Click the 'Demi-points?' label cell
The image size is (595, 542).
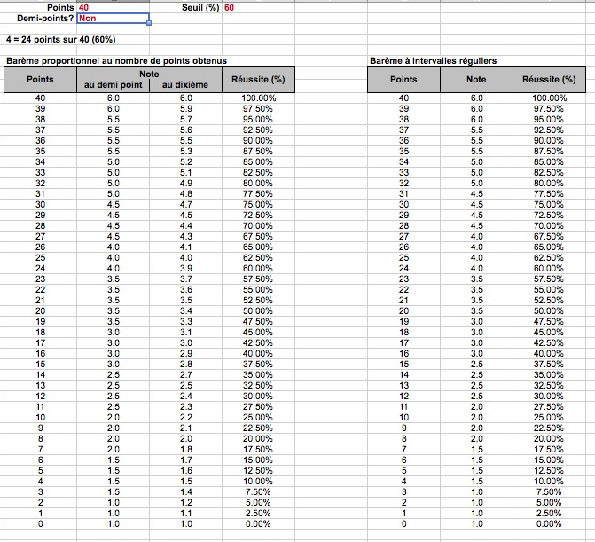[x=51, y=18]
